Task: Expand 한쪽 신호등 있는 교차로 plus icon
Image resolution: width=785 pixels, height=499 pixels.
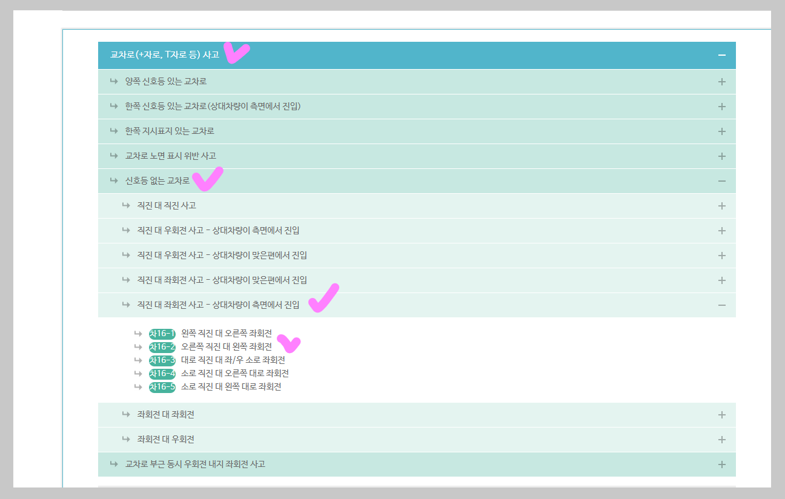Action: click(x=721, y=107)
